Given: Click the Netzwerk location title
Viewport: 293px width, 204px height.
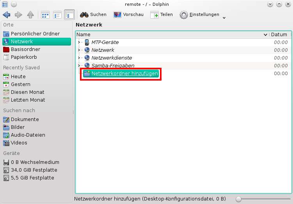Looking at the screenshot, I should [89, 25].
